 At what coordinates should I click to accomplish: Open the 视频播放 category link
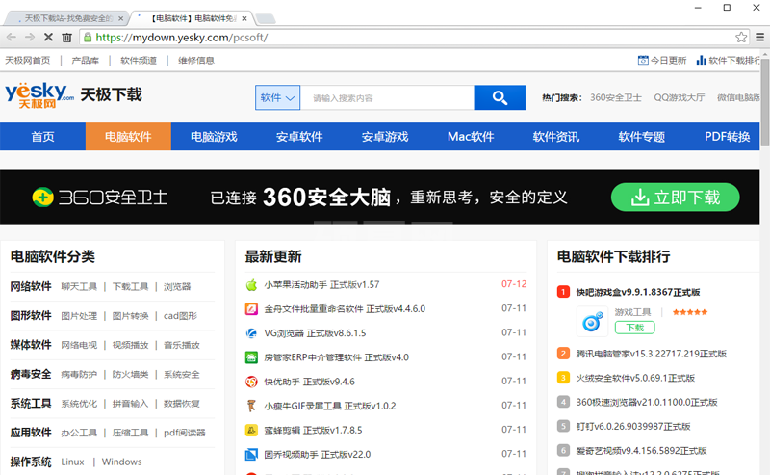(x=130, y=345)
